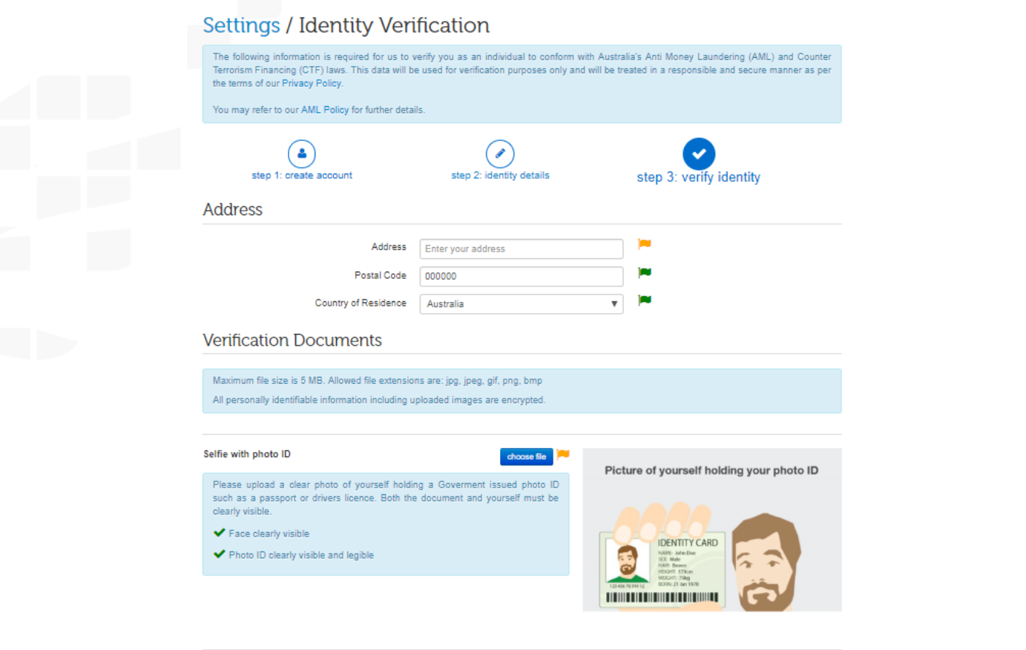Click the orange flag beside the Address field
The image size is (1026, 650).
tap(644, 244)
